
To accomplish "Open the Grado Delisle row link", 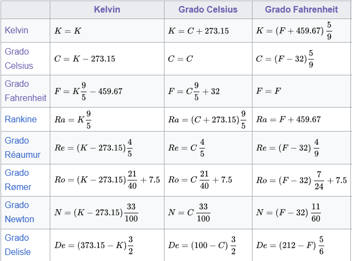I will [17, 245].
